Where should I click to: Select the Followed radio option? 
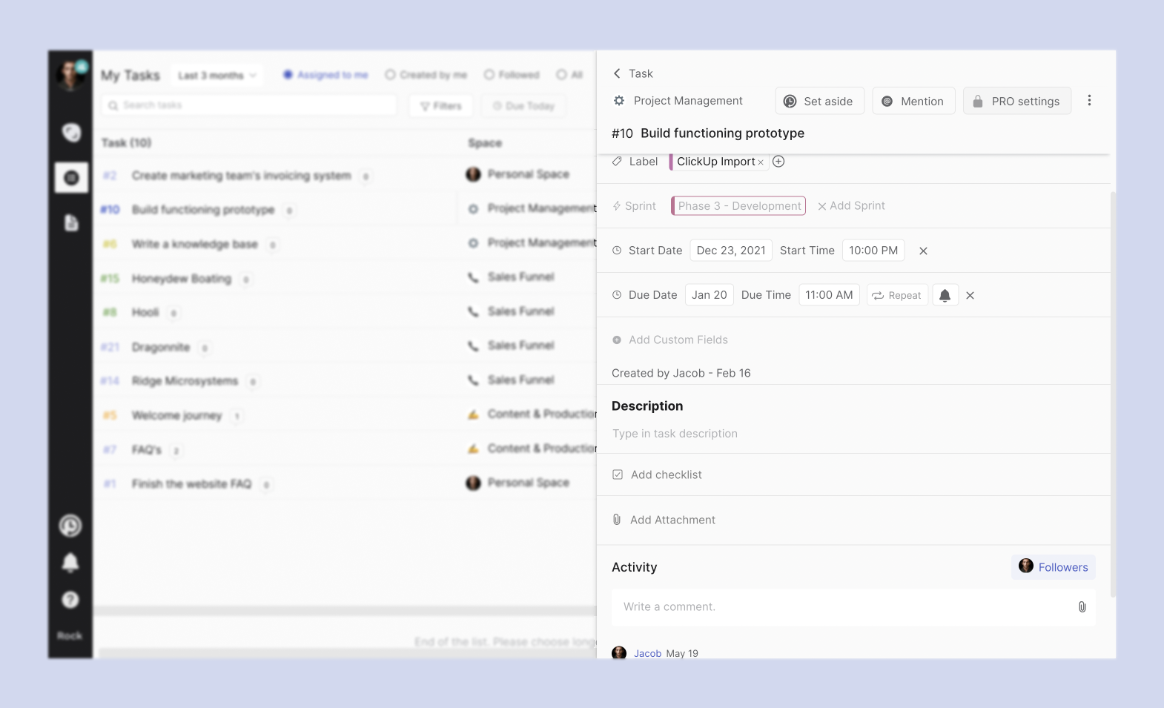coord(489,75)
